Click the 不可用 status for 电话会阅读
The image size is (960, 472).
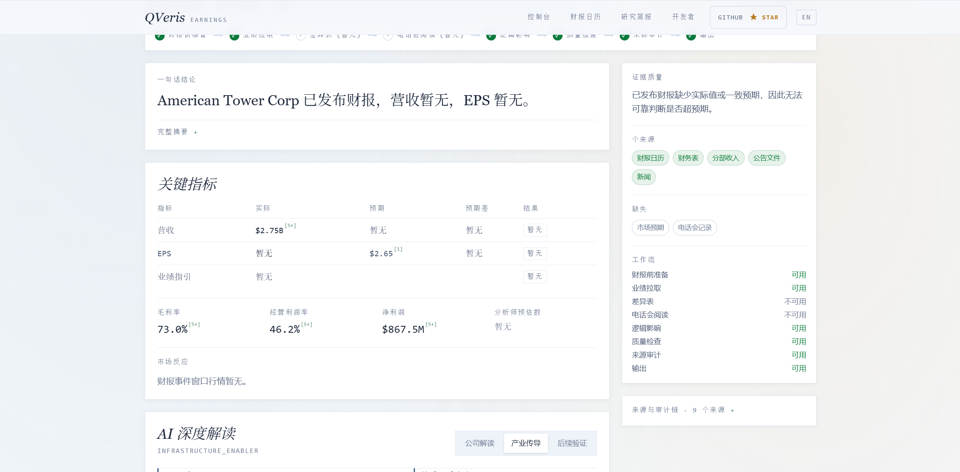[x=795, y=315]
